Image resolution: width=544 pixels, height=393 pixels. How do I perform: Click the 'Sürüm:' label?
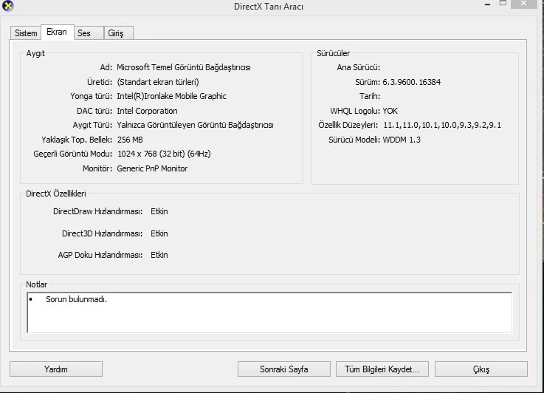368,82
